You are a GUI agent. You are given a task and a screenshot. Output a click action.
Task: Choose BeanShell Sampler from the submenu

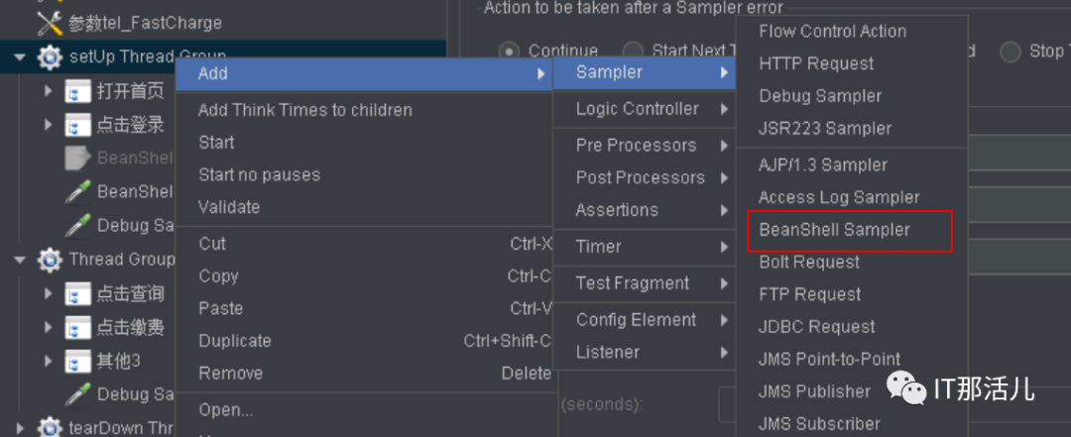[x=834, y=230]
